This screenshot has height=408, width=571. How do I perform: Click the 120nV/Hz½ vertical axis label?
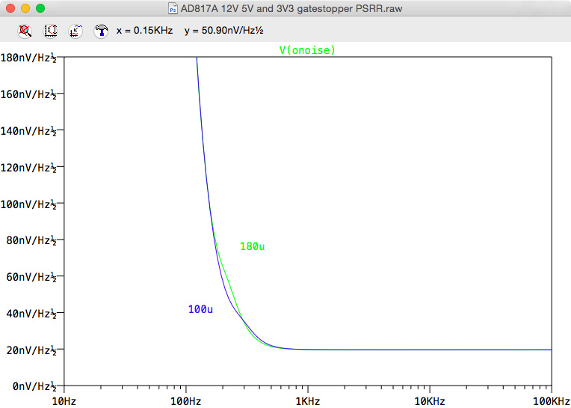pyautogui.click(x=28, y=168)
